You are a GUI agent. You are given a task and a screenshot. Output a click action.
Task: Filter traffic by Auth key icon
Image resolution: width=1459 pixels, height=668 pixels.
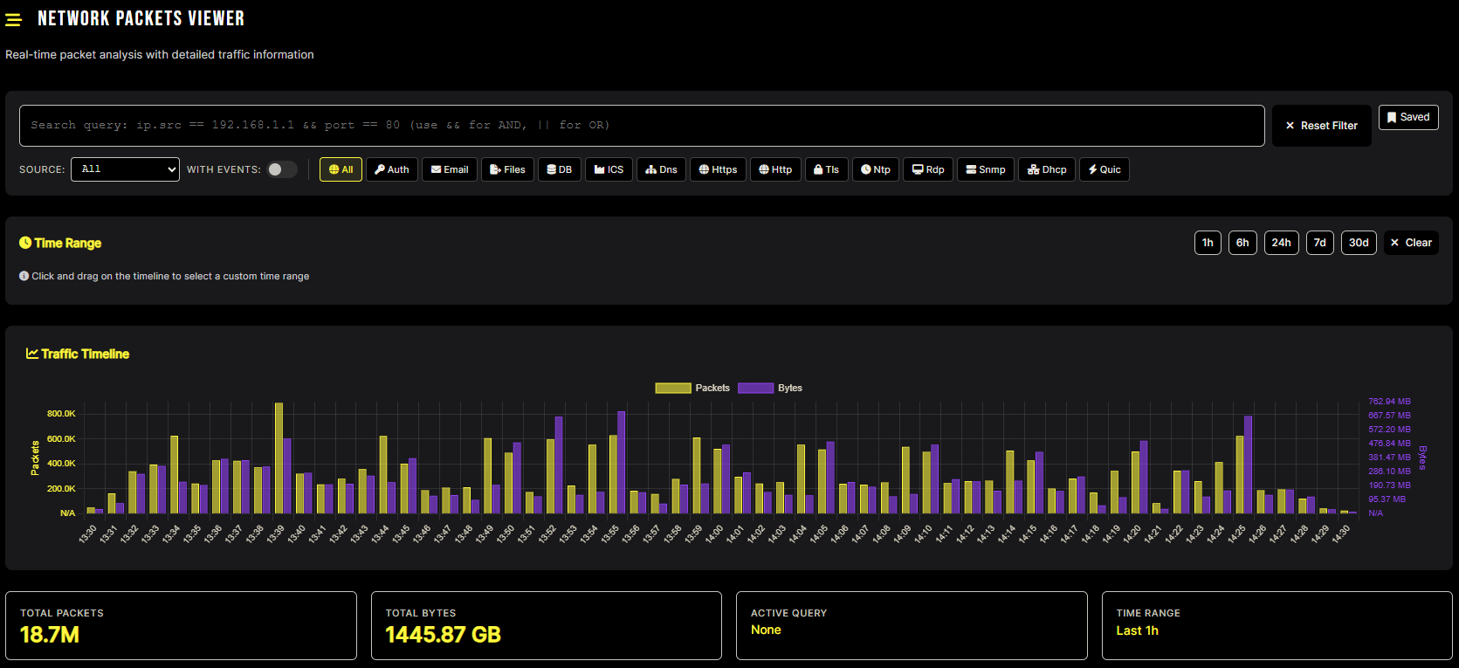392,169
